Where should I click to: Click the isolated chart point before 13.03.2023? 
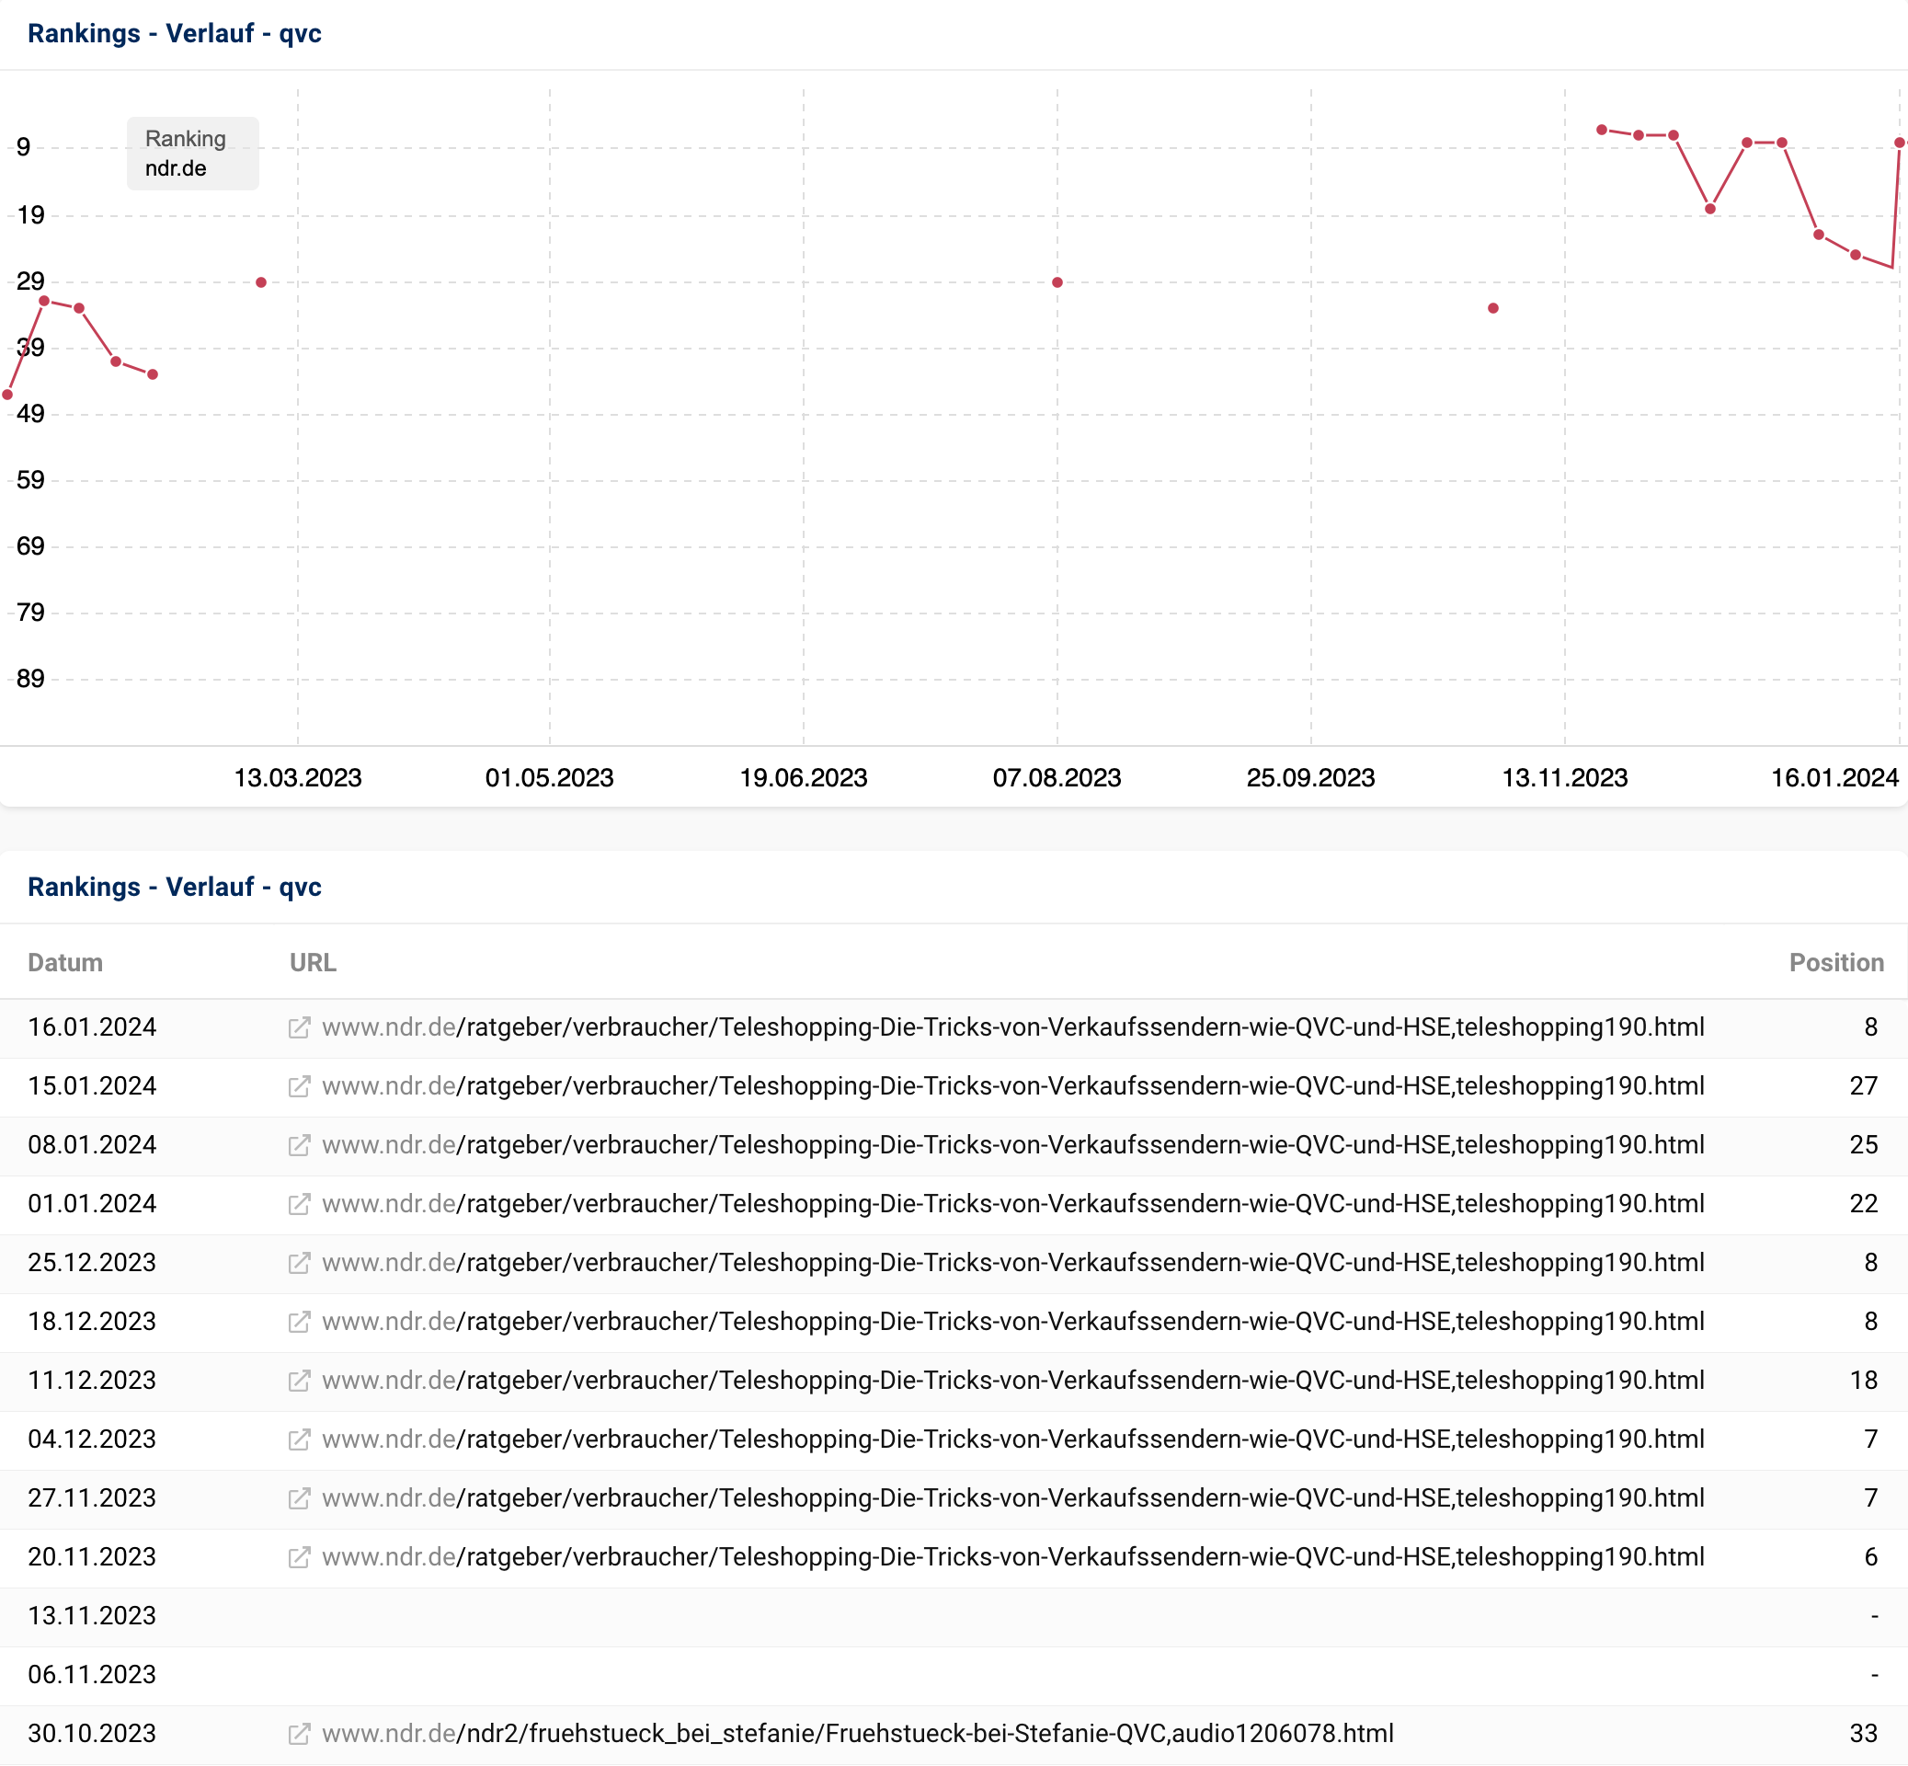[261, 283]
